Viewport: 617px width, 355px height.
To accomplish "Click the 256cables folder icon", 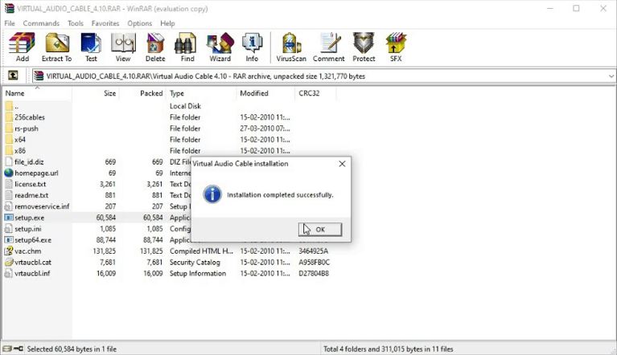I will [x=9, y=117].
